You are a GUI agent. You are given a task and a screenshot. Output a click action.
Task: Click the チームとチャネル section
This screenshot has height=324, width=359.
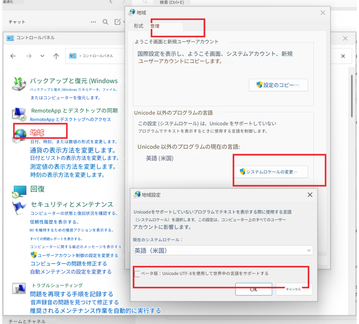[27, 321]
